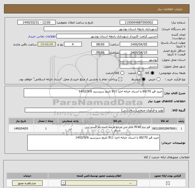Click the unit cell تن
This screenshot has height=188, width=195.
point(70,128)
